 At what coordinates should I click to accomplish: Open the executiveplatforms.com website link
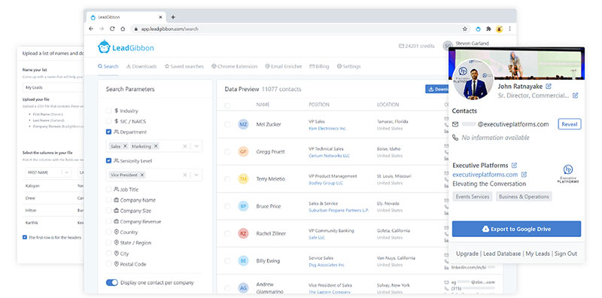[x=485, y=175]
